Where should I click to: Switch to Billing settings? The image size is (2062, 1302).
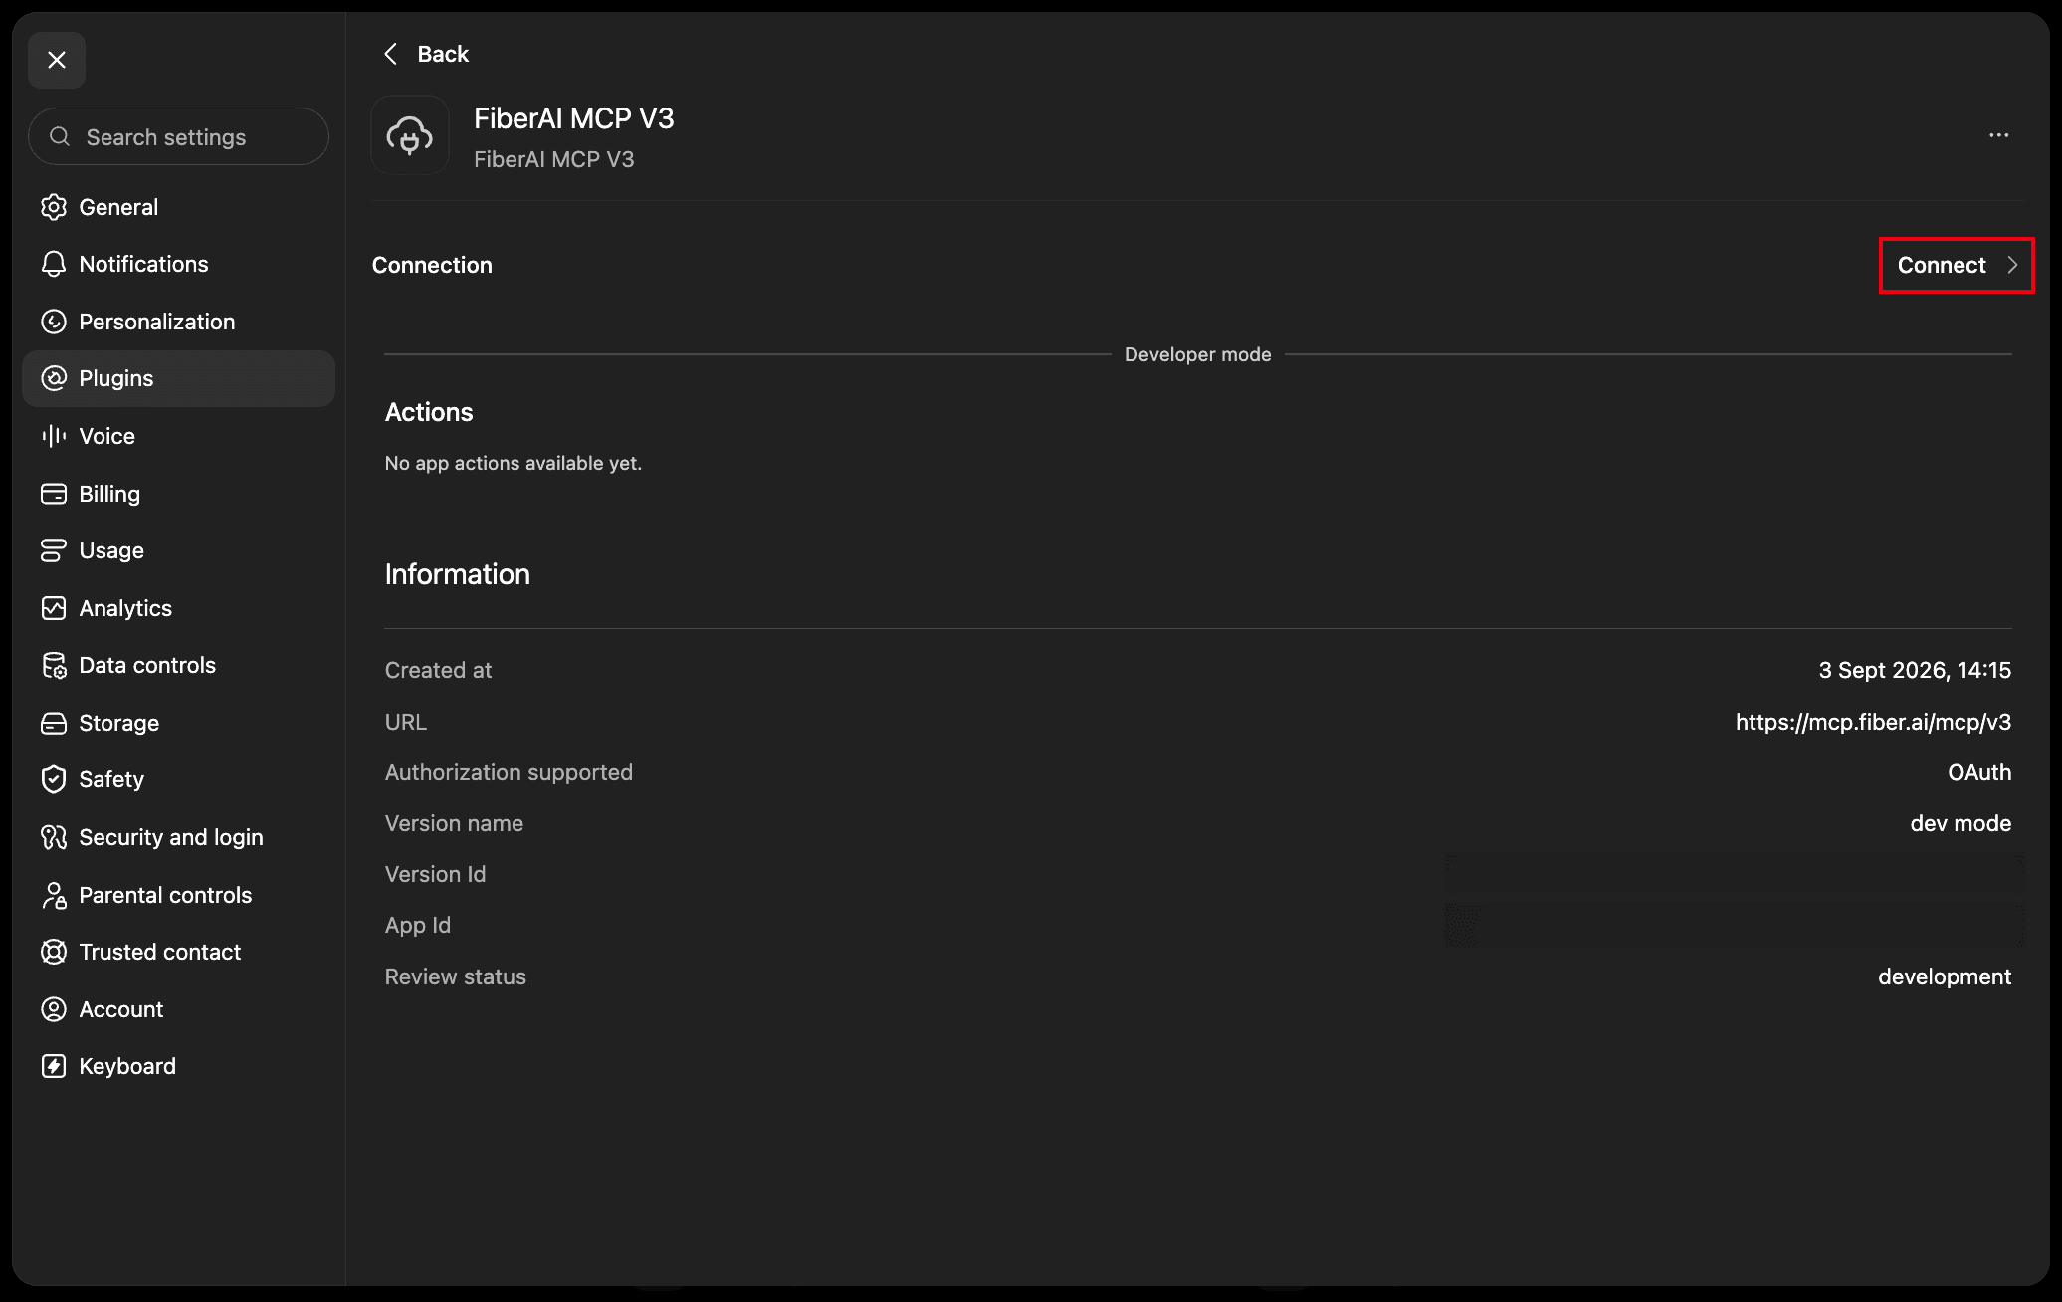pyautogui.click(x=179, y=494)
